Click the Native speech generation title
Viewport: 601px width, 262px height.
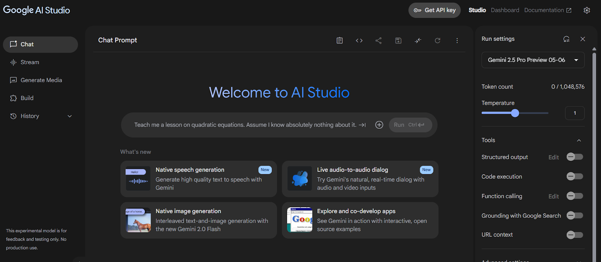tap(190, 170)
